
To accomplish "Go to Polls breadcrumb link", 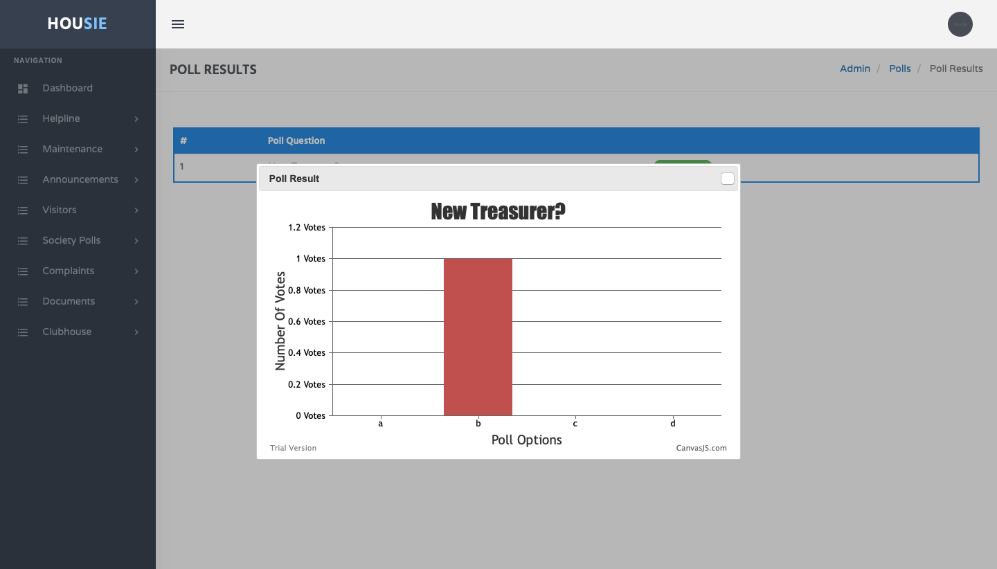I will coord(899,69).
